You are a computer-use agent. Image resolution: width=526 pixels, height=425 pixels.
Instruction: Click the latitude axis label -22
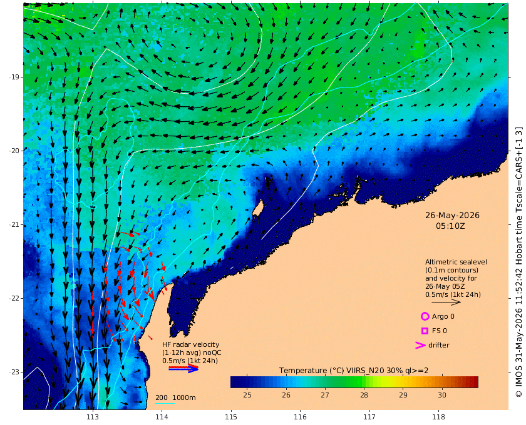click(x=14, y=298)
